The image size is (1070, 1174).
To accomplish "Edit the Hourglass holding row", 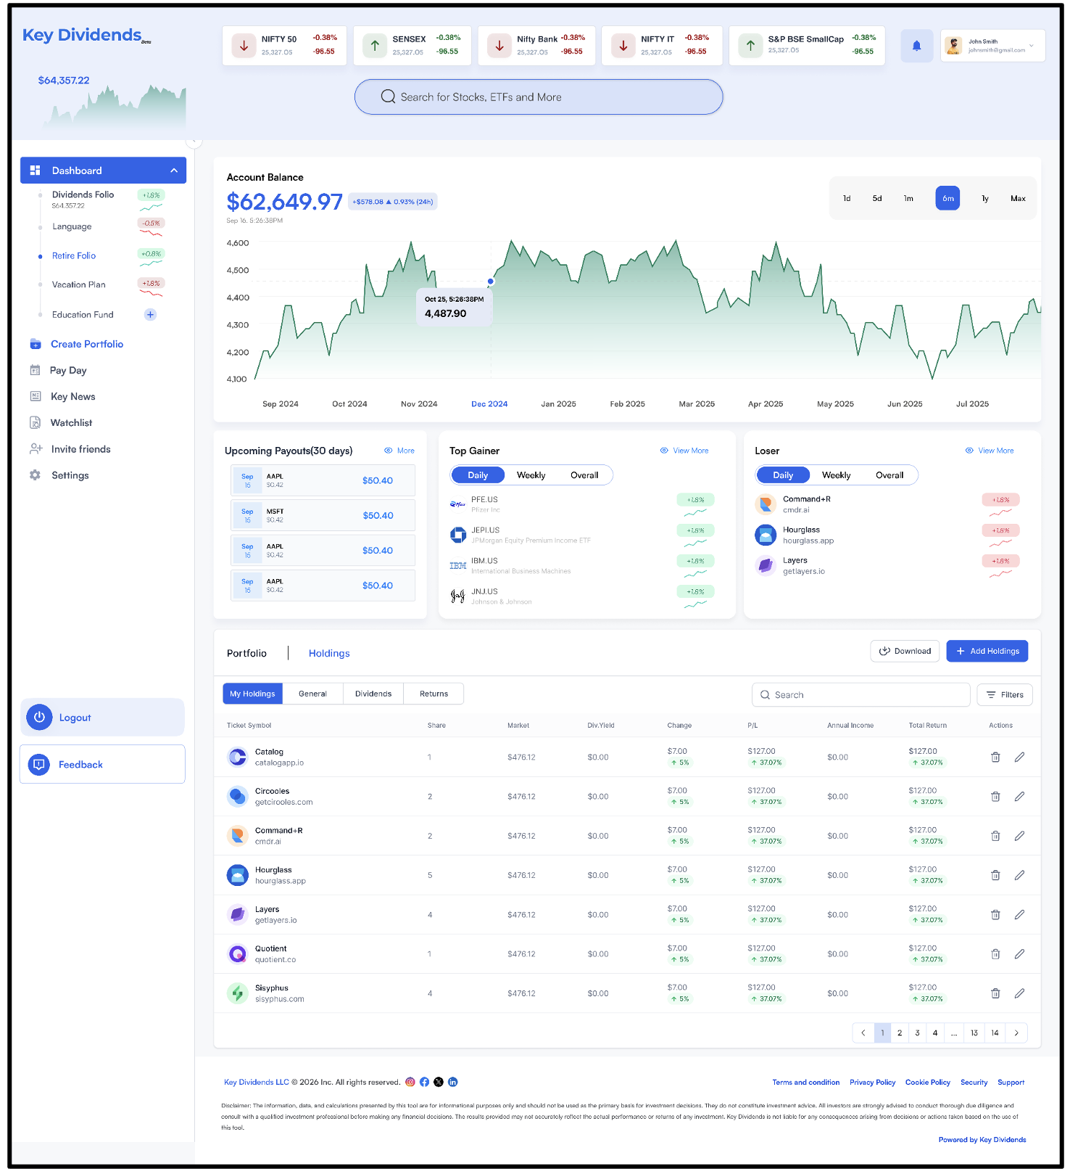I will (1019, 875).
